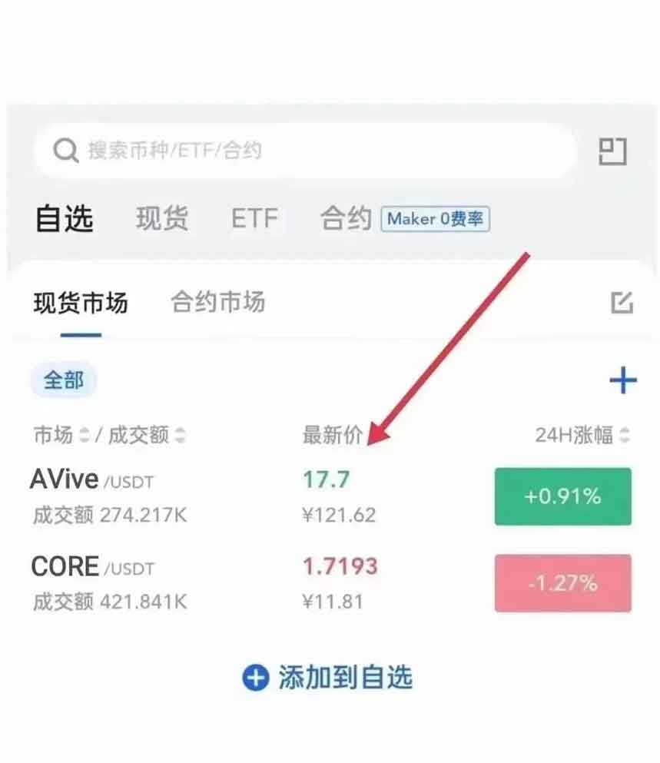The height and width of the screenshot is (763, 660).
Task: Select the 自选 tab
Action: pyautogui.click(x=65, y=218)
